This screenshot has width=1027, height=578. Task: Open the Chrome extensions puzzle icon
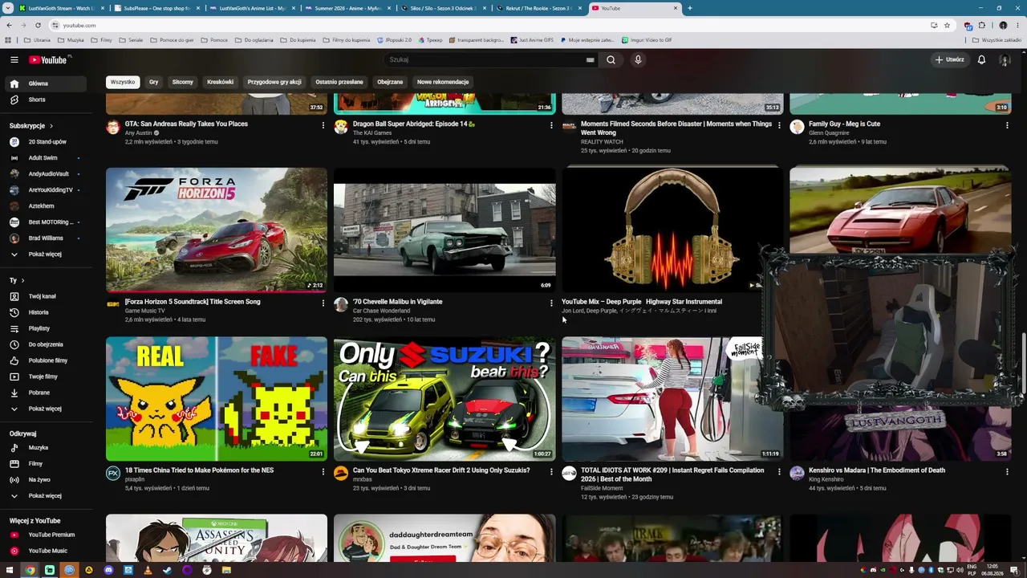(x=982, y=25)
